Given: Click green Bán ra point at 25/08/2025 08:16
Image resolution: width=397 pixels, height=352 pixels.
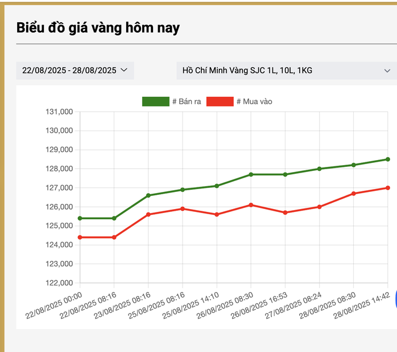Looking at the screenshot, I should click(x=183, y=190).
